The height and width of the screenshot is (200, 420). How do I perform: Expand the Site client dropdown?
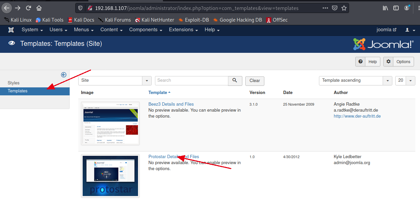(x=115, y=80)
